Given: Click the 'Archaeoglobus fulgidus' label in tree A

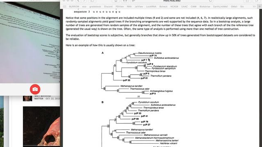Looking at the screenshot, I should click(161, 91).
